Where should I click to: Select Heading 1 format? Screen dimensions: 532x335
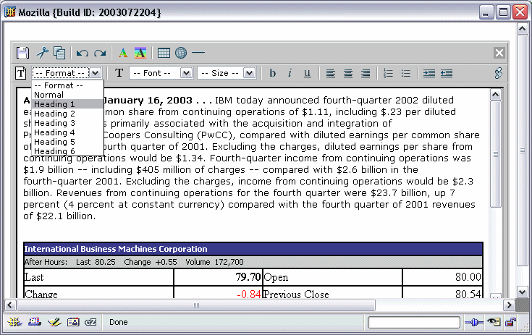coord(67,104)
